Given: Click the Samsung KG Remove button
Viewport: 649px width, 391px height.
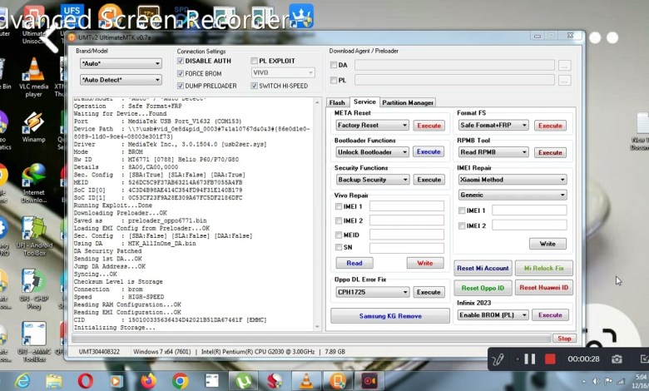Looking at the screenshot, I should click(389, 316).
